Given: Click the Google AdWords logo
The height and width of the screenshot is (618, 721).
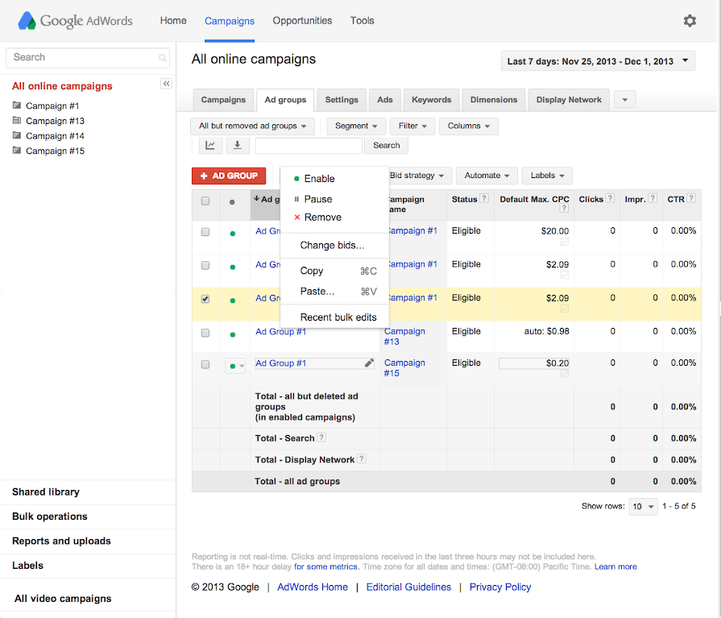Looking at the screenshot, I should [76, 21].
